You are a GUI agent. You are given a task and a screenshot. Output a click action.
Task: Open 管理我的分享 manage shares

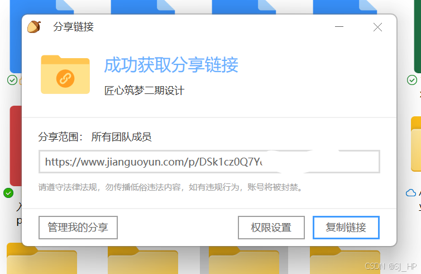78,228
